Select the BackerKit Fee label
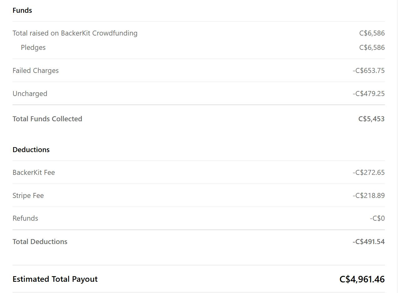The image size is (398, 293). point(34,172)
